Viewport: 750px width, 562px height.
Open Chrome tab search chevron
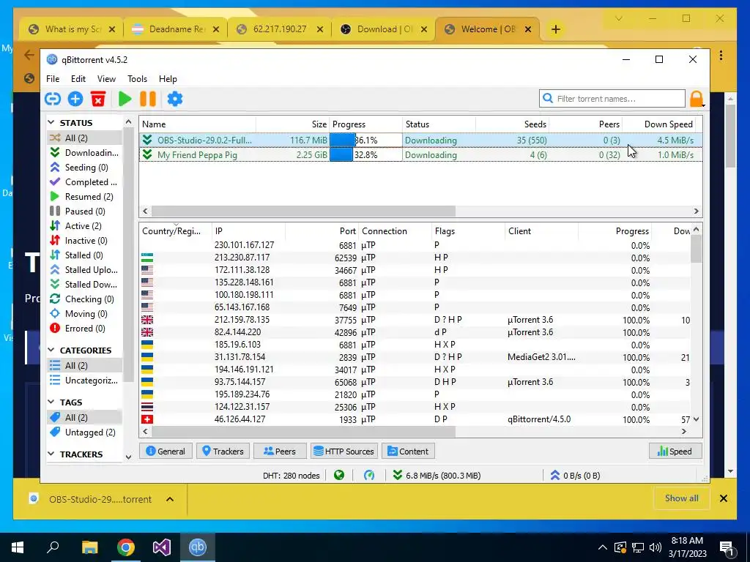coord(618,18)
